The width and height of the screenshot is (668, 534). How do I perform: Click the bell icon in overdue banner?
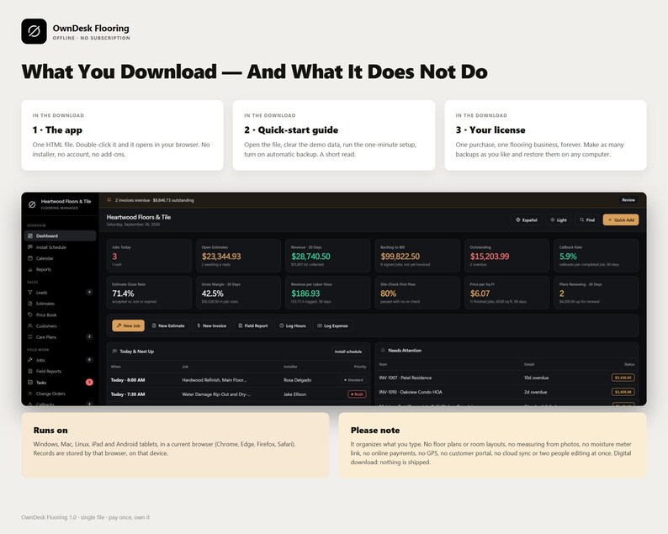click(109, 199)
